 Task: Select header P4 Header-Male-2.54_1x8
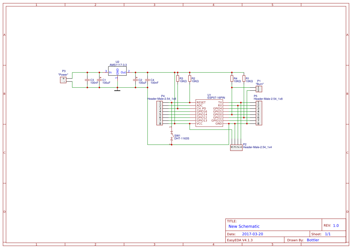[x=160, y=113]
